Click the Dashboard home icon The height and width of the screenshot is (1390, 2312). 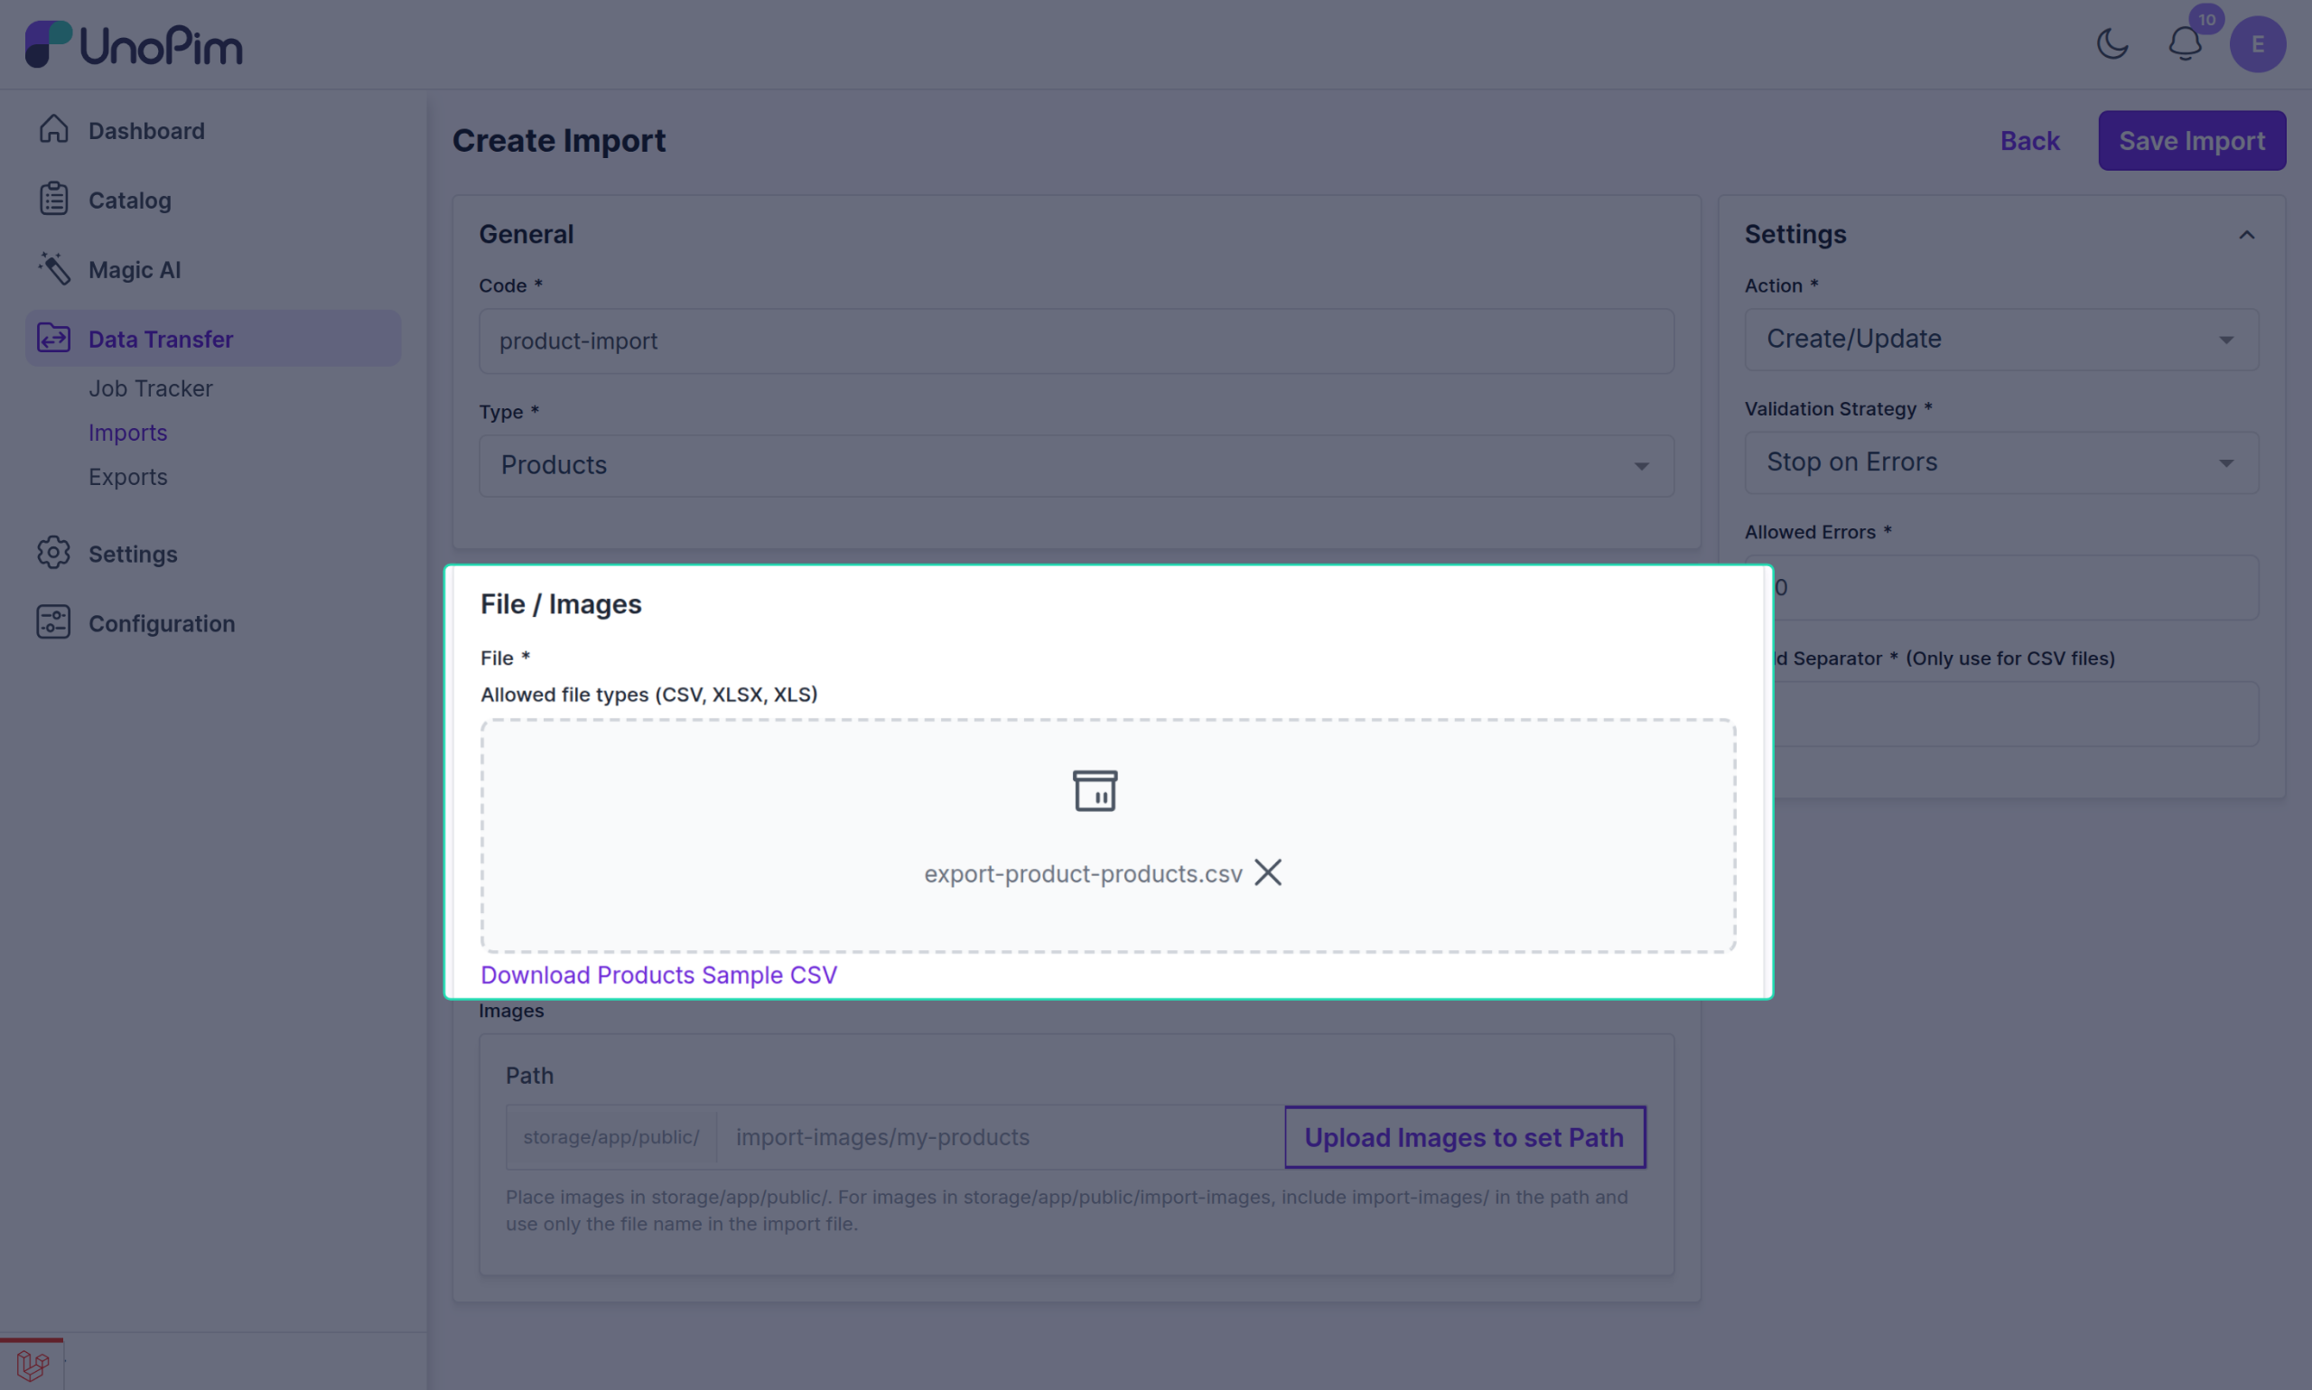pyautogui.click(x=53, y=129)
